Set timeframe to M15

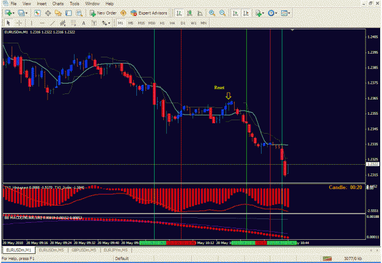(x=141, y=23)
